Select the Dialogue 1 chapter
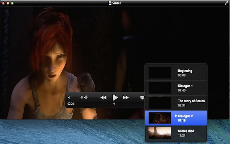 coord(176,88)
